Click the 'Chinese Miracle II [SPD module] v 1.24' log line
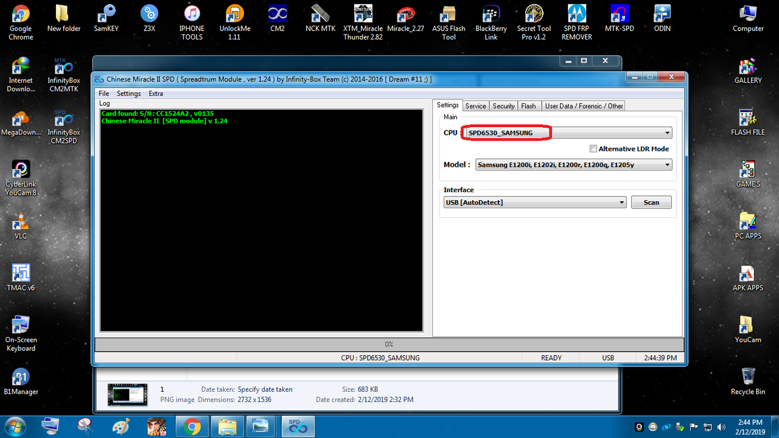Screen dimensions: 779x438 [x=164, y=121]
